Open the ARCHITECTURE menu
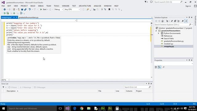The width and height of the screenshot is (197, 111). [85, 6]
